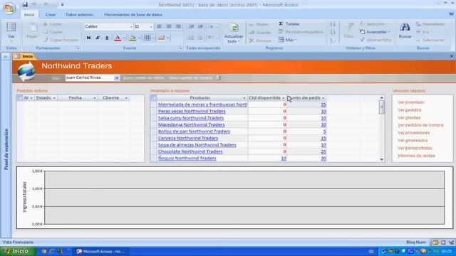The image size is (456, 256).
Task: Click Ver proveedores quick link
Action: 413,133
